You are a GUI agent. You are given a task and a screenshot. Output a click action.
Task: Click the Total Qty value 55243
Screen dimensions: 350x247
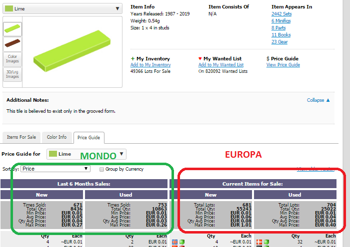(244, 209)
